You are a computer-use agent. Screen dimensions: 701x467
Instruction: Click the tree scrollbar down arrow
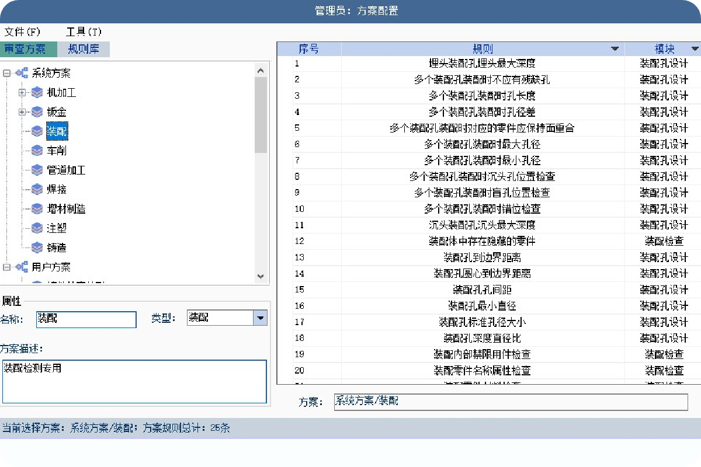[261, 276]
